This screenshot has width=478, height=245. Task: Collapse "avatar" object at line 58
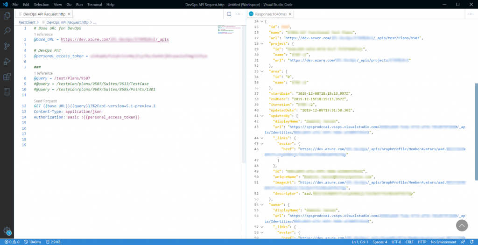[261, 232]
